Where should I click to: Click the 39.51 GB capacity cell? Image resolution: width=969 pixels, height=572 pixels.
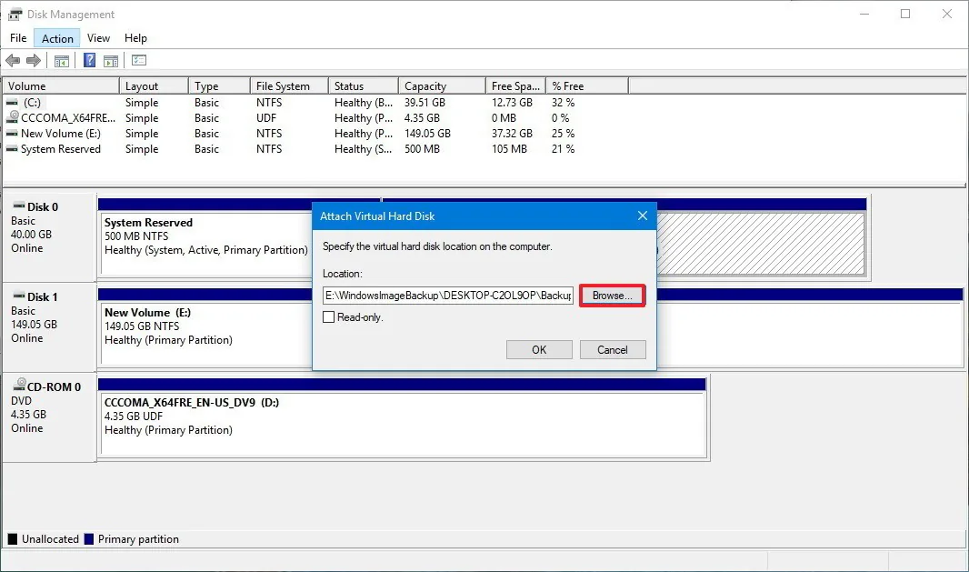click(425, 103)
